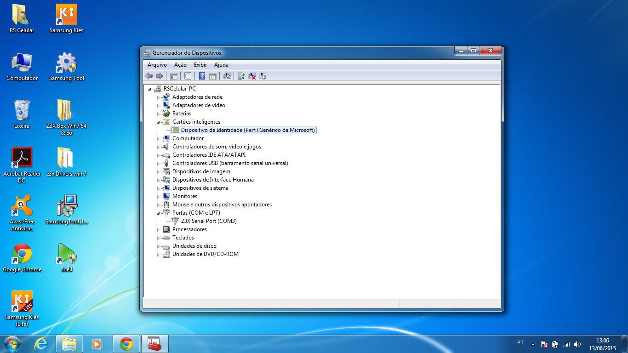Open the Windows Start menu orb

click(12, 344)
